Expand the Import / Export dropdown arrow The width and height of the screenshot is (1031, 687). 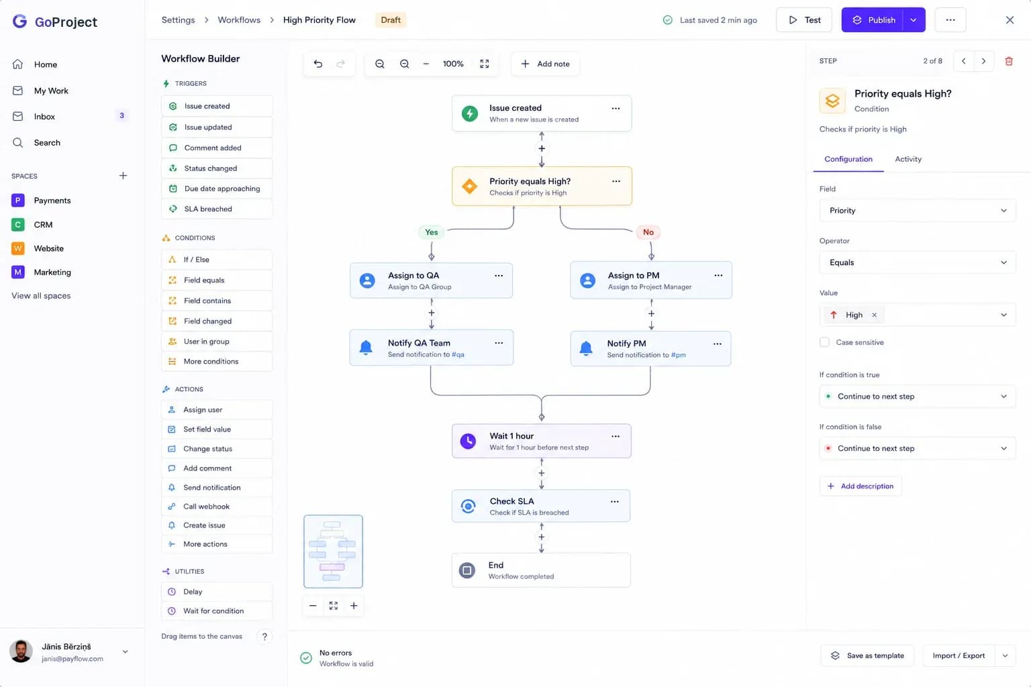click(x=1005, y=655)
